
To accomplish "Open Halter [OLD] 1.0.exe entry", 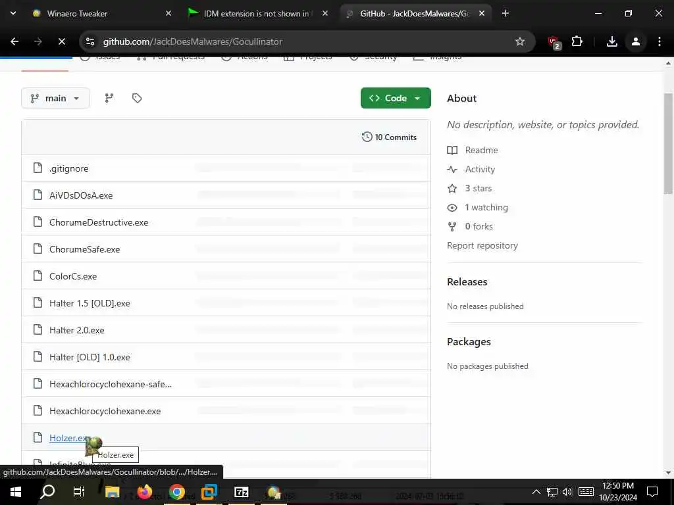I will 90,357.
